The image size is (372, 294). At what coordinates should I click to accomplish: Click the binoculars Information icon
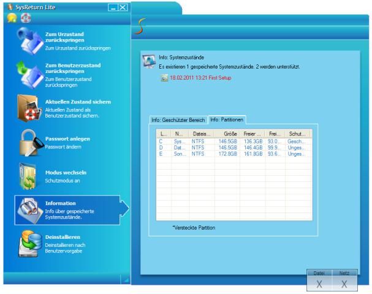pyautogui.click(x=29, y=211)
